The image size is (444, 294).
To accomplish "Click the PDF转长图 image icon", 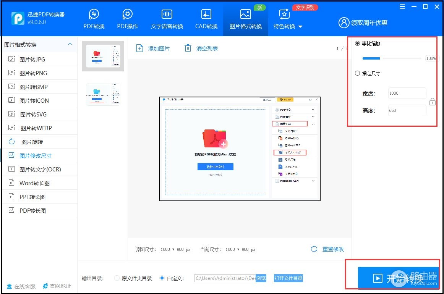I will pos(11,210).
